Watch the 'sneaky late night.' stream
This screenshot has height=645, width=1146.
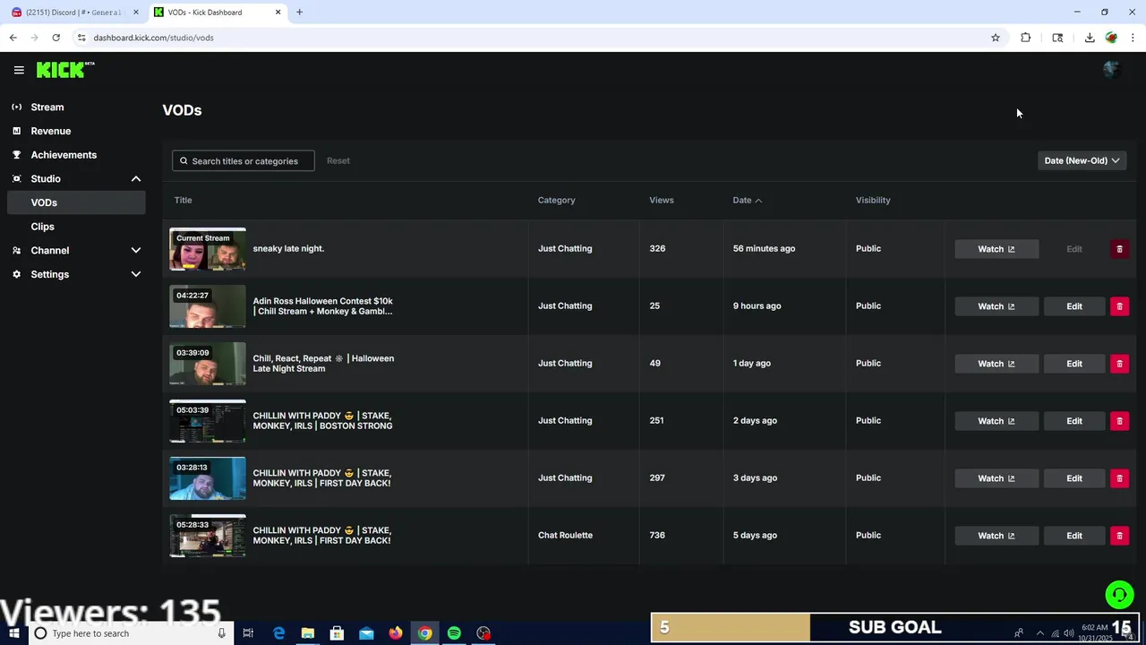coord(996,249)
